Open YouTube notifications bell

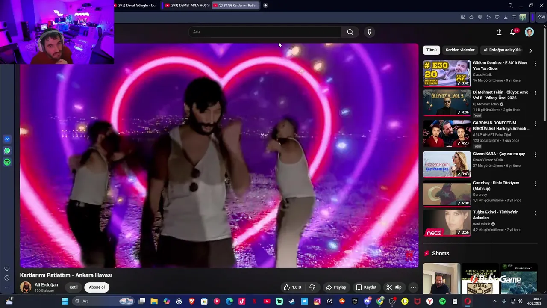pos(513,32)
